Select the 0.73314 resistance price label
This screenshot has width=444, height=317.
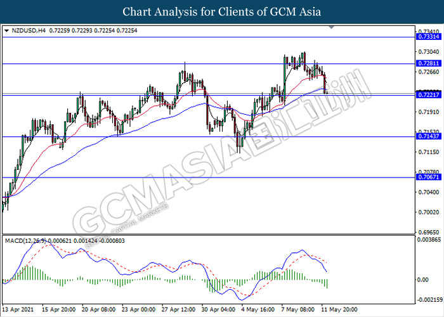coord(429,37)
